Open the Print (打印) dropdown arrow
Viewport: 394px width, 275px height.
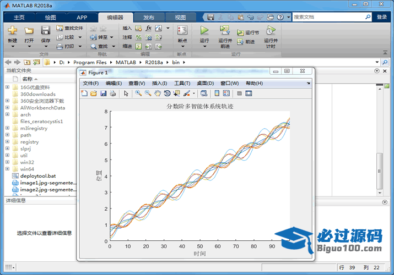(80, 46)
